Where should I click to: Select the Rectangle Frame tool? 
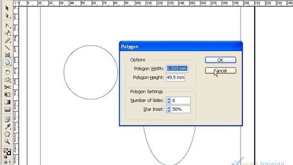coord(7,55)
